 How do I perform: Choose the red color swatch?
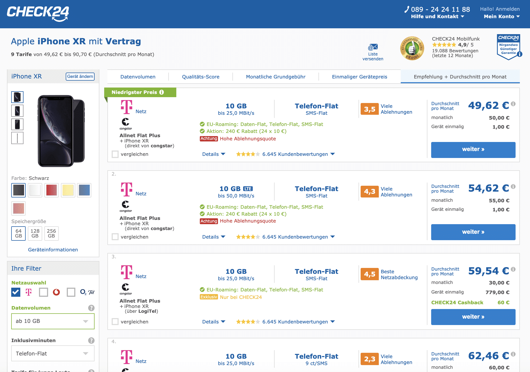click(52, 190)
